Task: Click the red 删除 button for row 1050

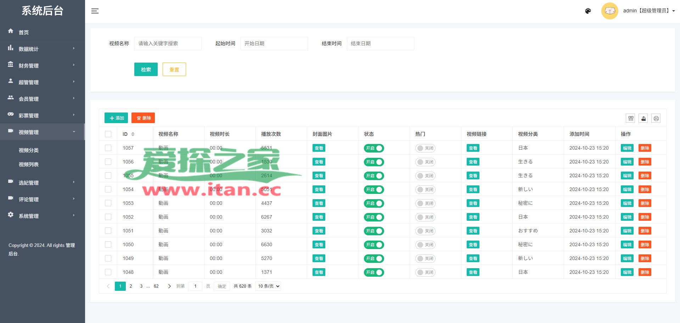Action: coord(645,245)
